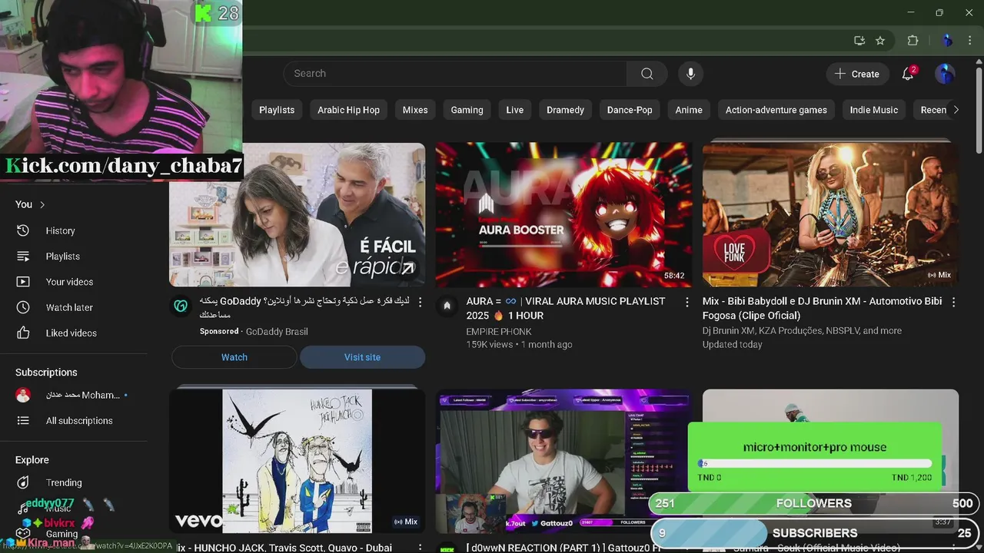Restore down the browser window
This screenshot has width=984, height=553.
pyautogui.click(x=939, y=12)
